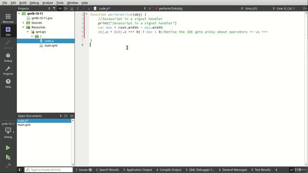Collapse the qml.qrc node
Image resolution: width=308 pixels, height=173 pixels.
click(x=28, y=32)
